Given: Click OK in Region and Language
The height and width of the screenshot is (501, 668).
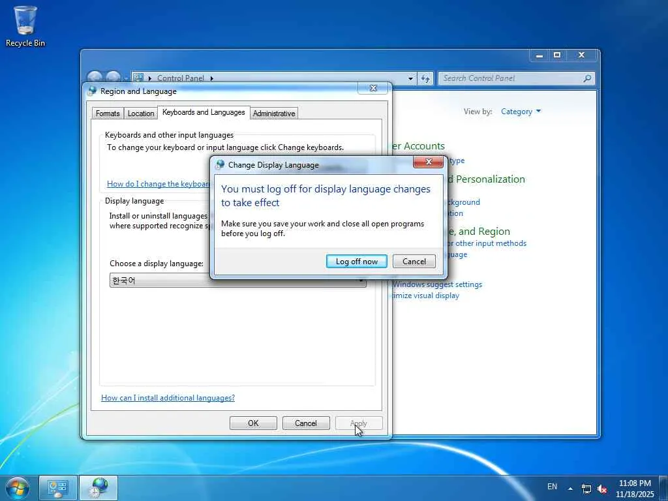Looking at the screenshot, I should [253, 423].
